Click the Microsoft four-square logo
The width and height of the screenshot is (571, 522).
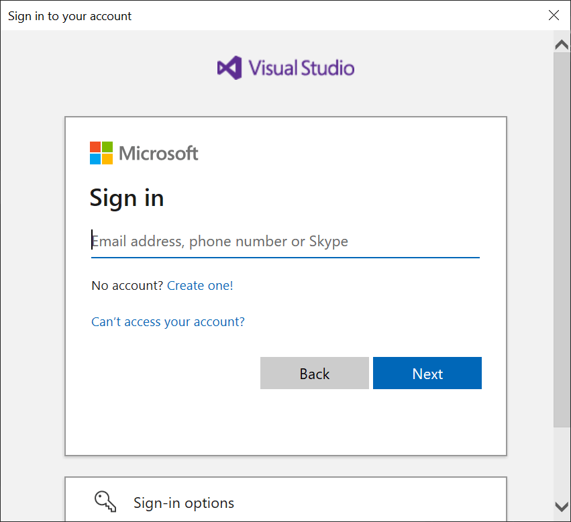(101, 153)
